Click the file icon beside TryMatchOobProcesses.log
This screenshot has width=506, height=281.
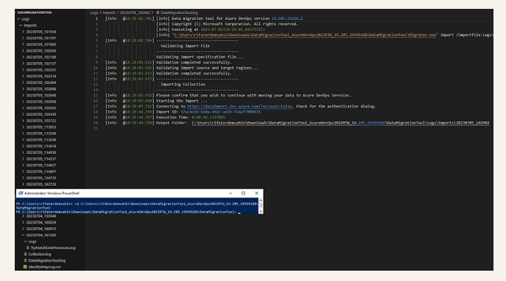tap(28, 248)
